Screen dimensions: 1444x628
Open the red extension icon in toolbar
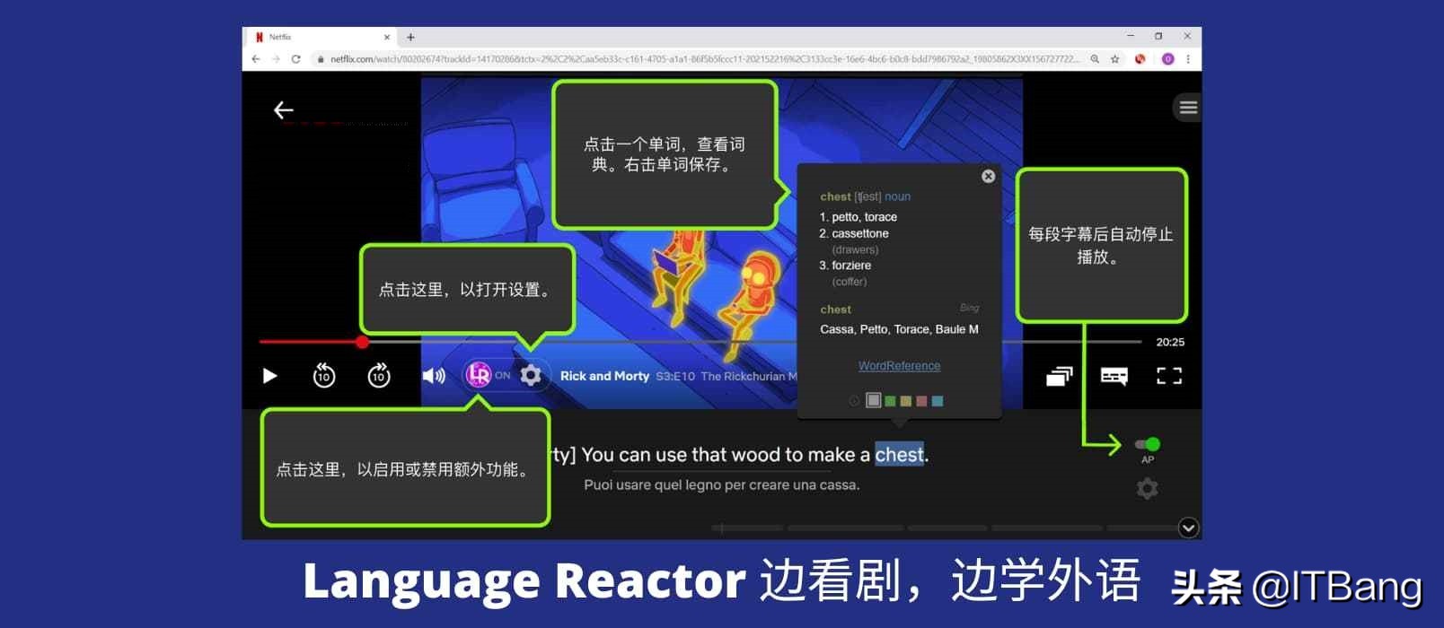click(x=1140, y=59)
